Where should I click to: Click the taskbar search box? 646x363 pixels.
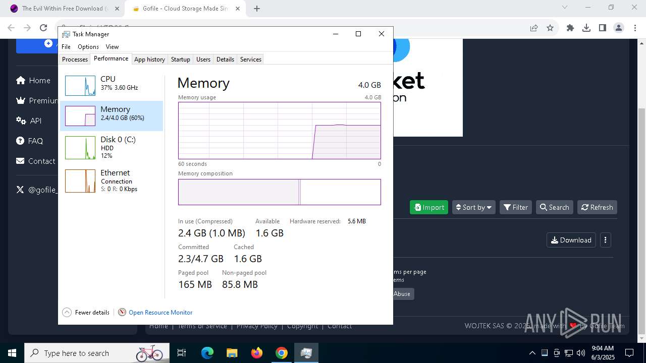pyautogui.click(x=97, y=353)
